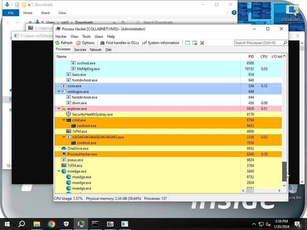Click refresh button in Downloads address bar
Viewport: 307px width, 230px height.
[123, 22]
